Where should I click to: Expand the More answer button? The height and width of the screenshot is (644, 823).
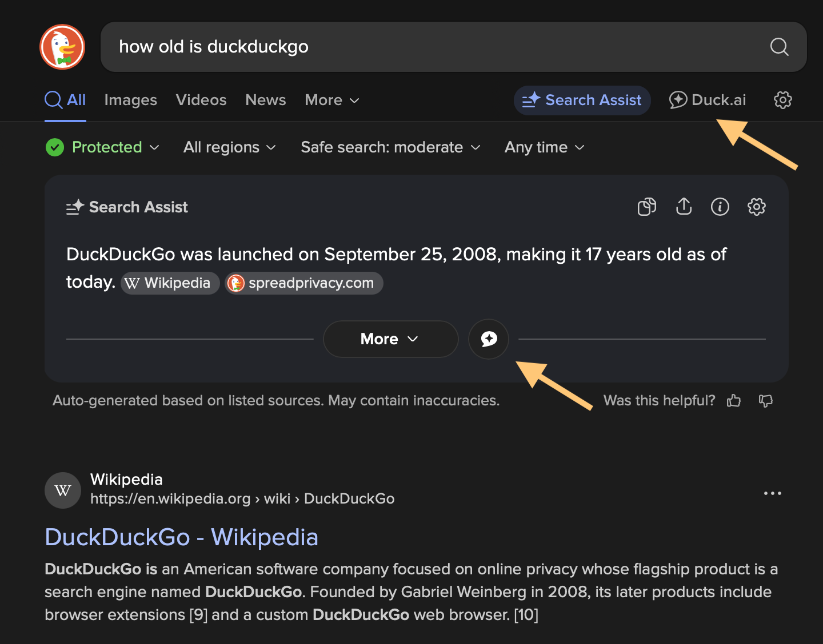pyautogui.click(x=390, y=339)
